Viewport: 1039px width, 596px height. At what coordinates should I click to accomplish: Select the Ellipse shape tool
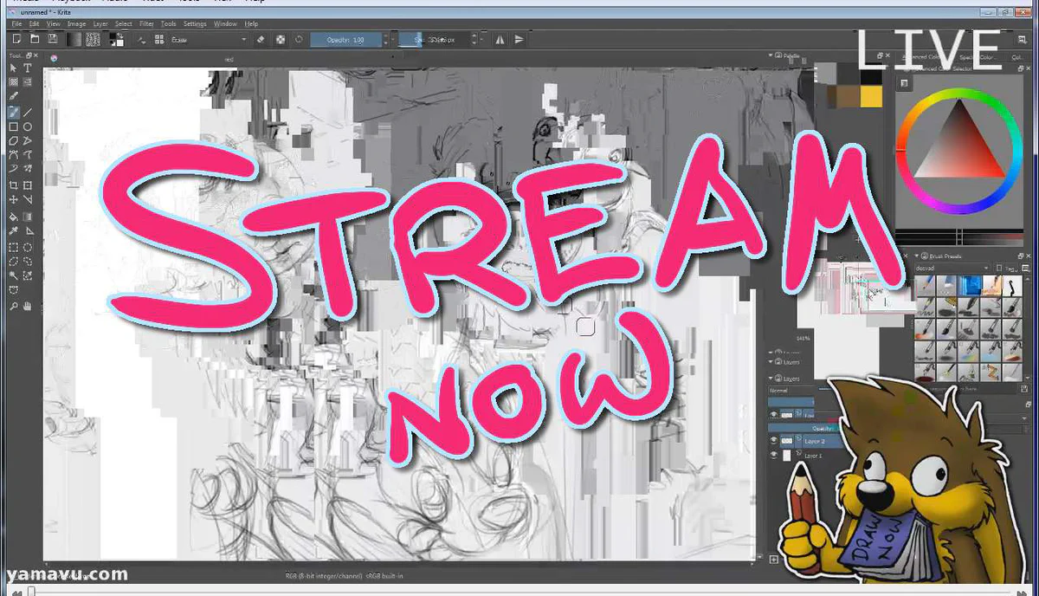click(x=28, y=126)
